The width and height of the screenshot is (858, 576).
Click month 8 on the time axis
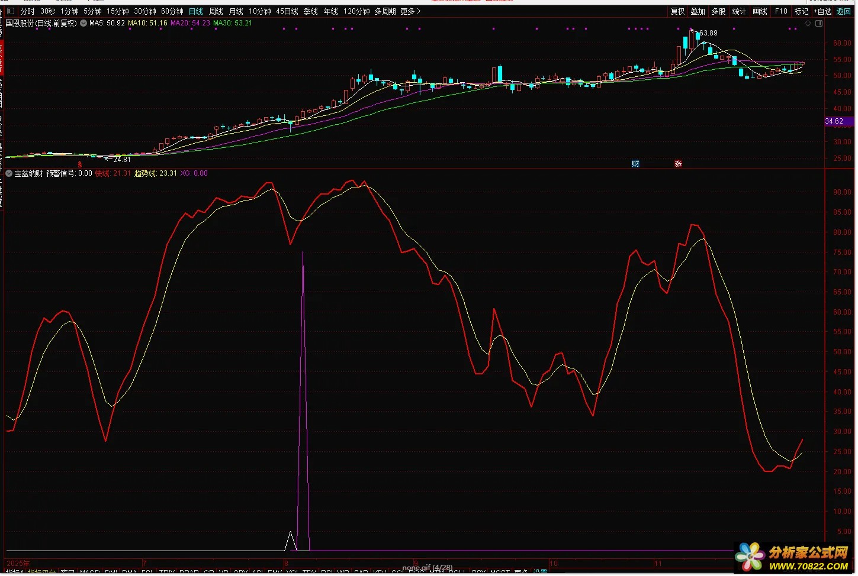(x=287, y=563)
